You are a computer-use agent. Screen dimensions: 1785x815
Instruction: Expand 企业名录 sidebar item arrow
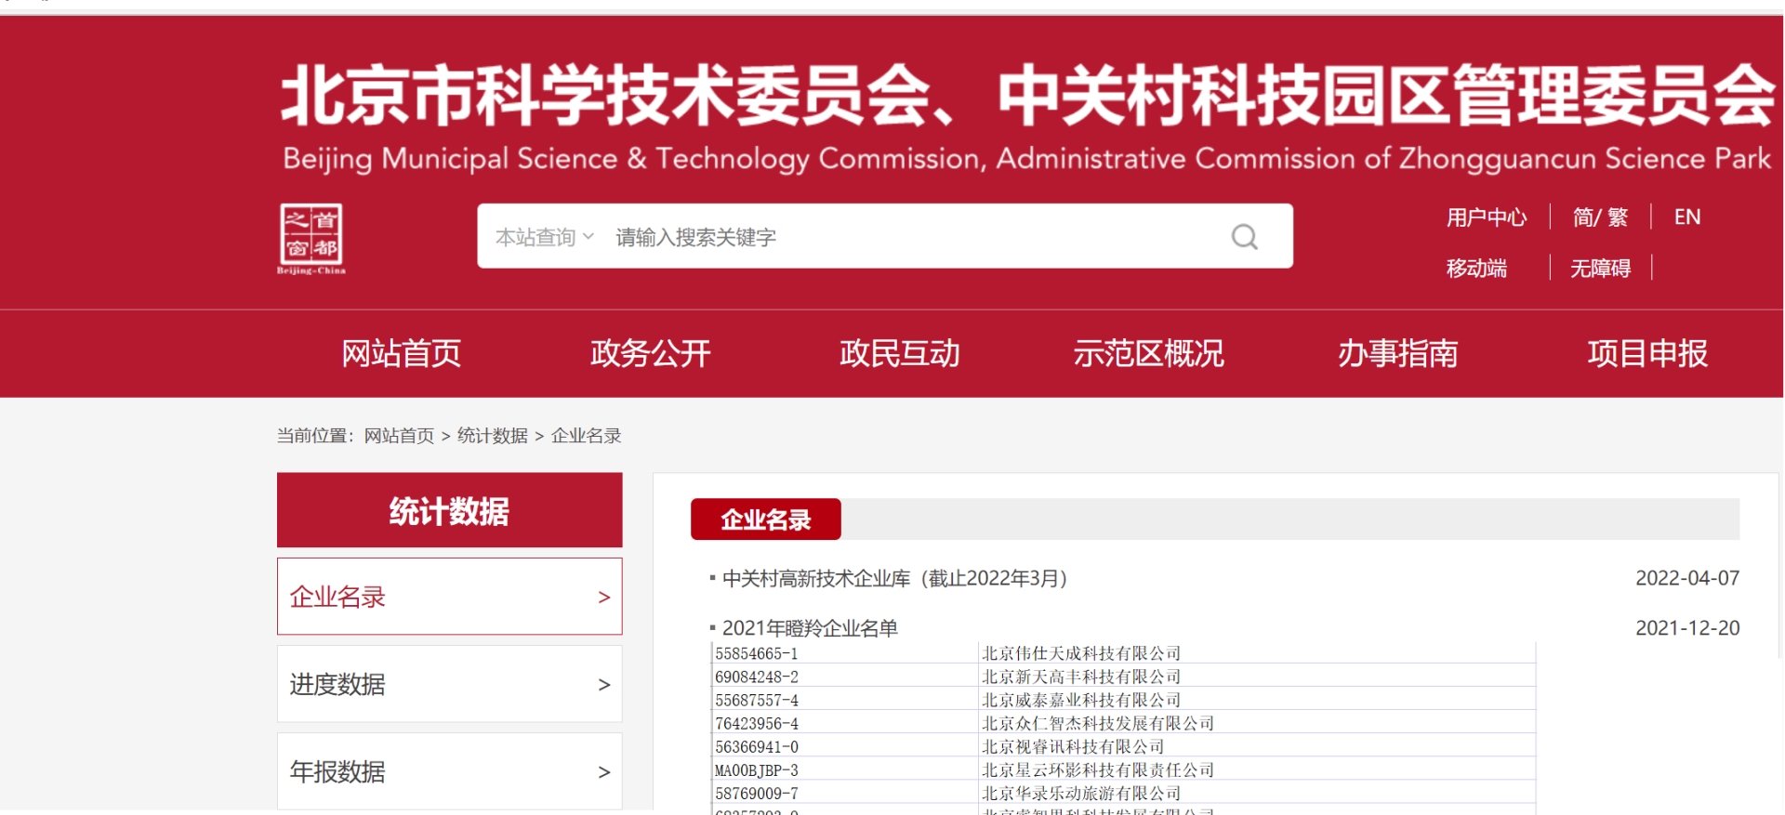[x=603, y=597]
